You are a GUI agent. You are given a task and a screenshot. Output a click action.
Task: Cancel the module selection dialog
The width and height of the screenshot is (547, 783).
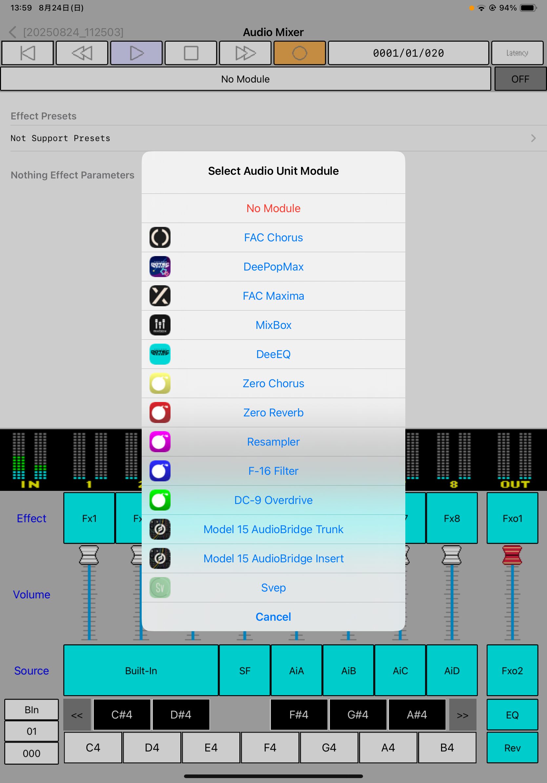pyautogui.click(x=273, y=616)
